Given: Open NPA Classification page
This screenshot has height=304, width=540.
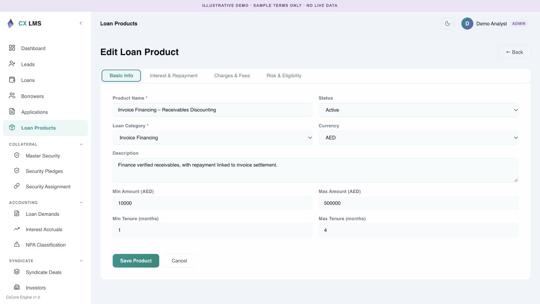Looking at the screenshot, I should (x=46, y=245).
